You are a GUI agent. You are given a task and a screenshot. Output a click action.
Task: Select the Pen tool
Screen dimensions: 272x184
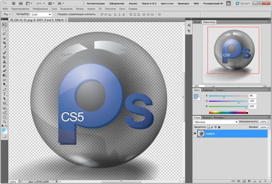(5, 90)
